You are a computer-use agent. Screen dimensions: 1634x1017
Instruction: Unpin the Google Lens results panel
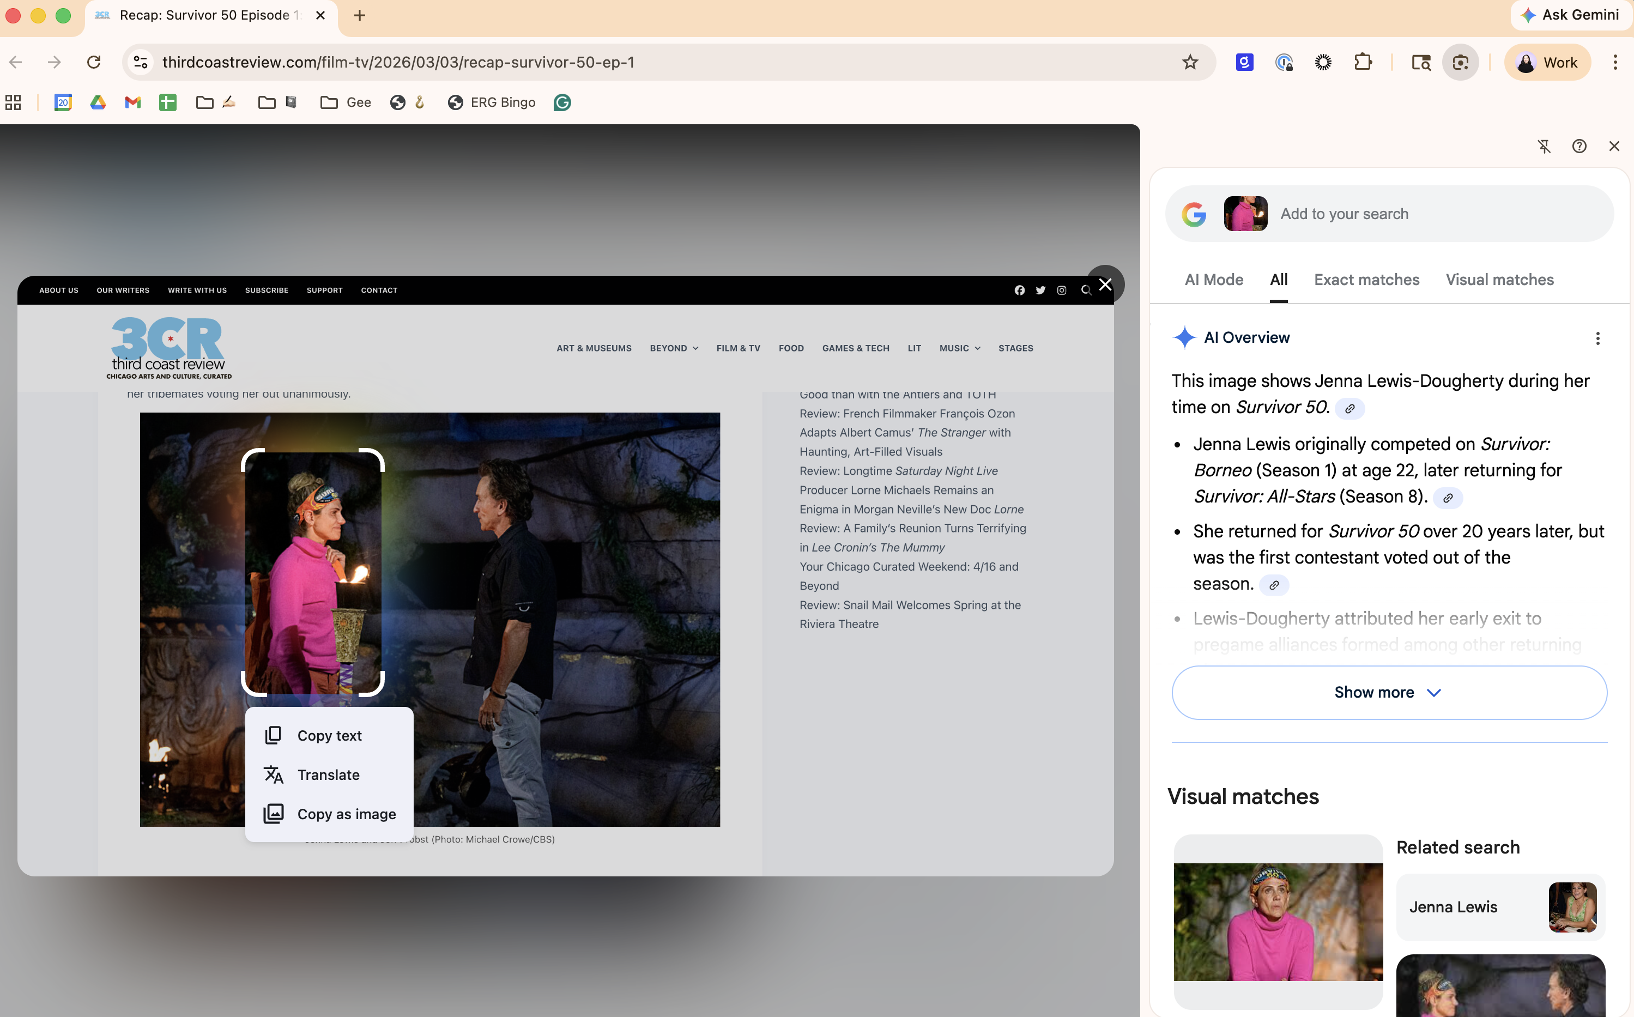[x=1545, y=146]
